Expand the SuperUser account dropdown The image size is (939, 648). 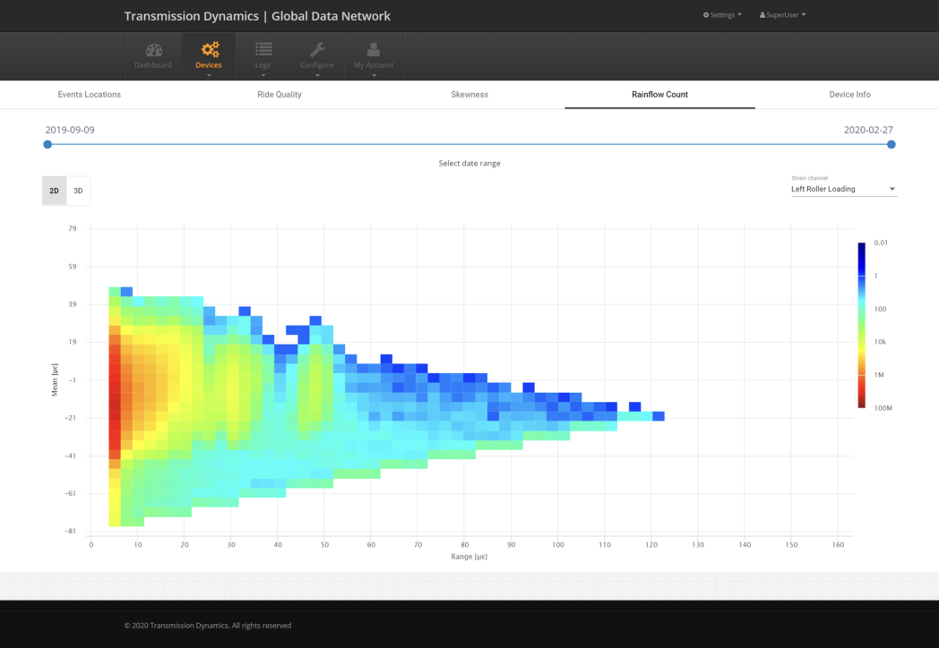click(x=781, y=14)
